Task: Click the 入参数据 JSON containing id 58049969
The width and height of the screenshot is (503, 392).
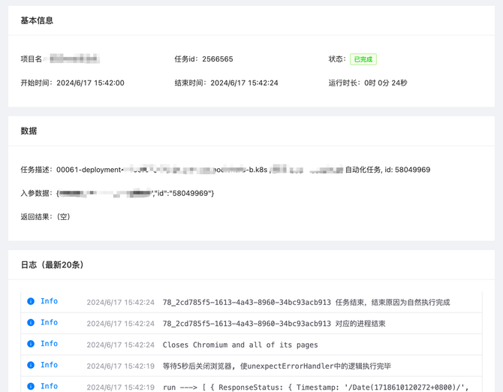Action: (135, 194)
